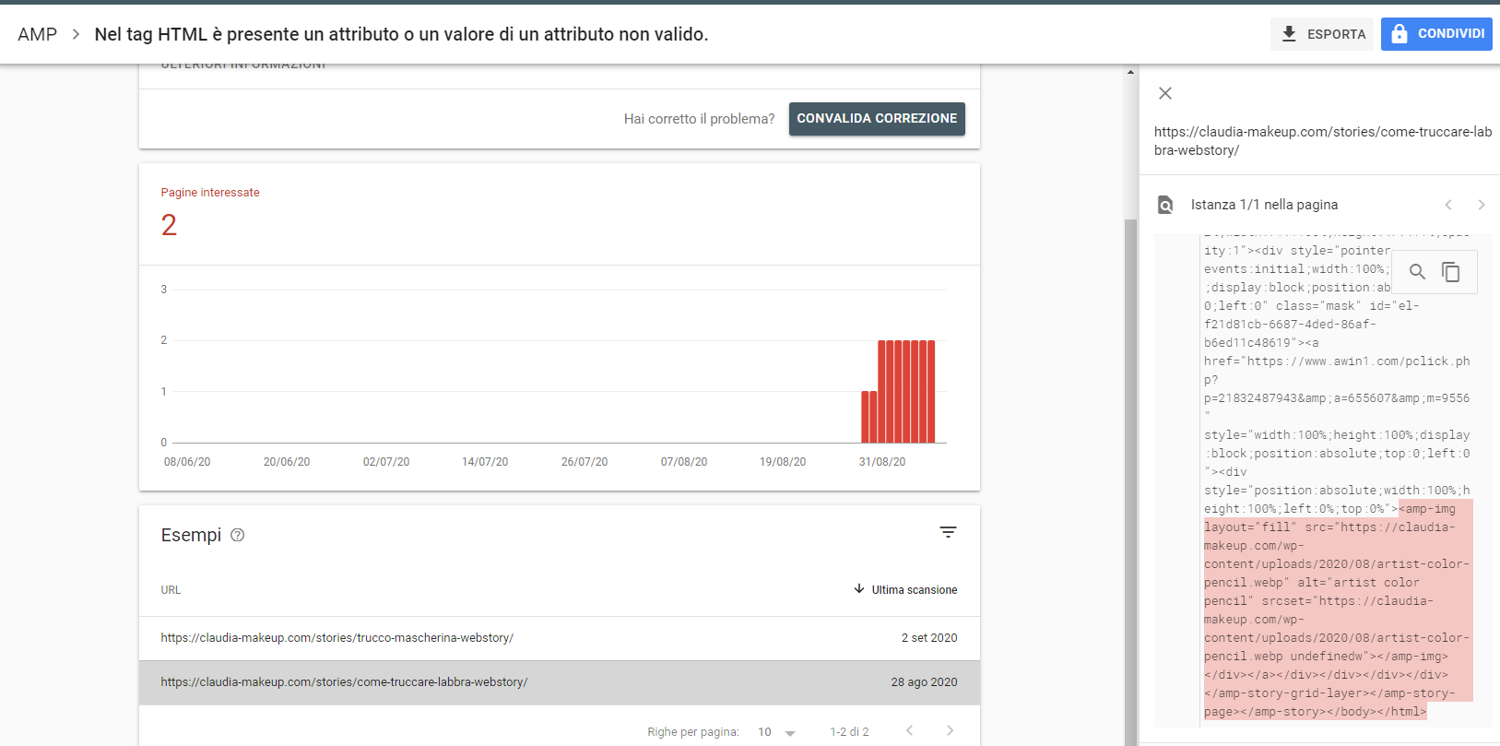The height and width of the screenshot is (746, 1500).
Task: Search within the code snippet
Action: [x=1418, y=272]
